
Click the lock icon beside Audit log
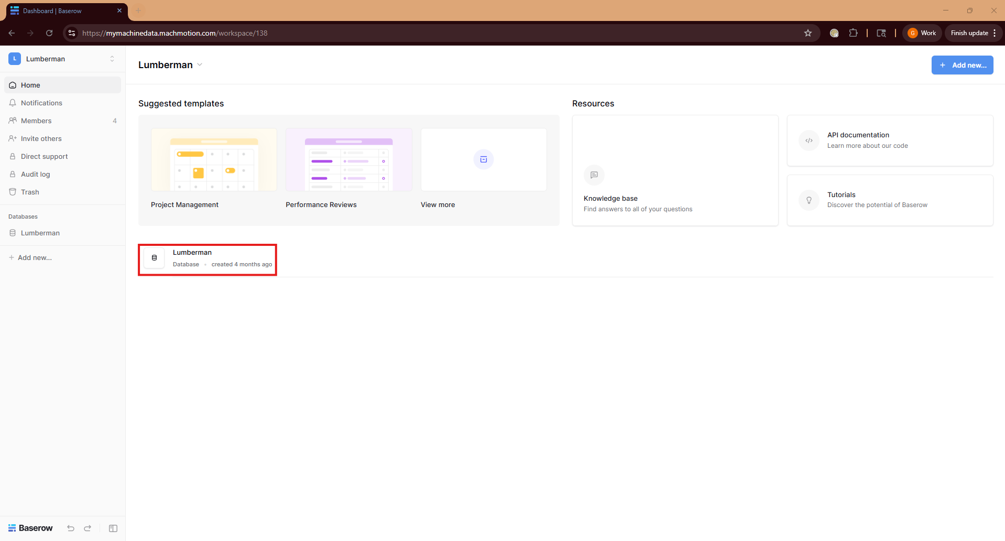tap(13, 174)
